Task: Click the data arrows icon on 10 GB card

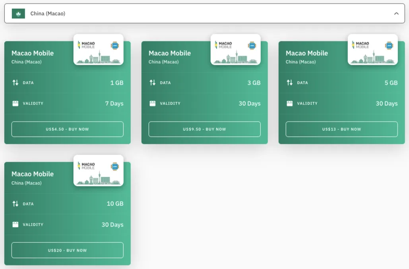Action: [x=16, y=203]
